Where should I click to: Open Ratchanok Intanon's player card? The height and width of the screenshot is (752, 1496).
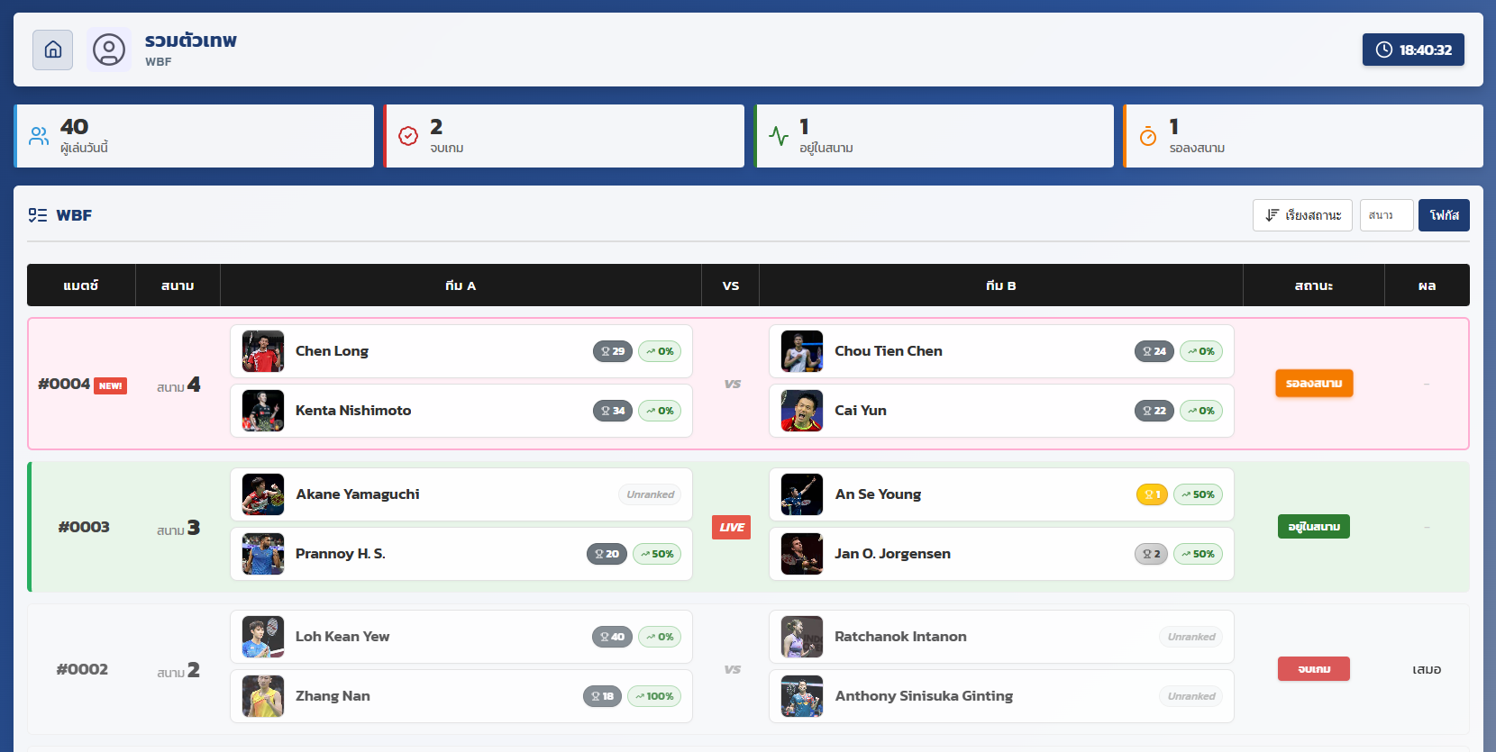[x=1000, y=637]
